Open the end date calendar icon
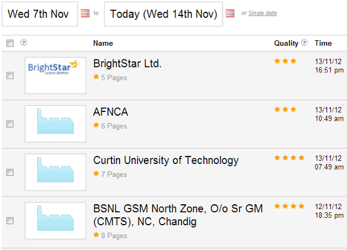Image resolution: width=347 pixels, height=250 pixels. point(230,13)
